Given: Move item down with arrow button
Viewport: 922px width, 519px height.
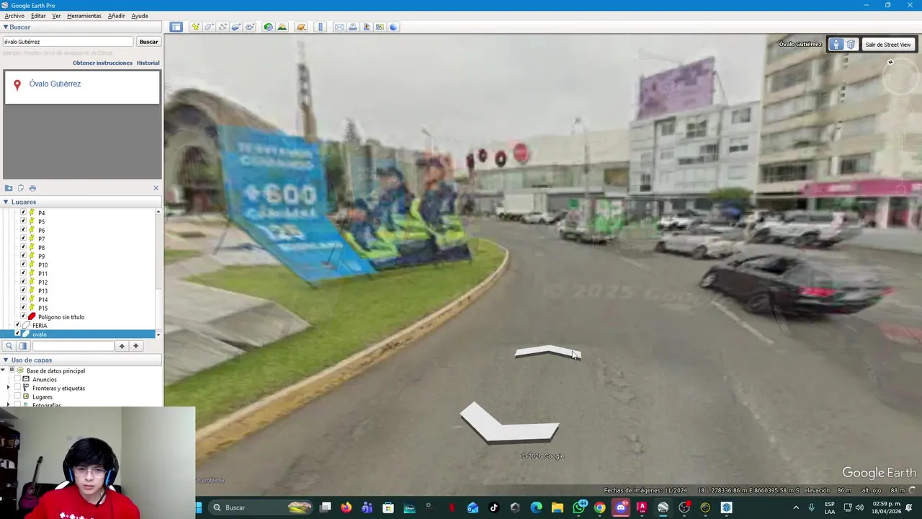Looking at the screenshot, I should [x=135, y=346].
